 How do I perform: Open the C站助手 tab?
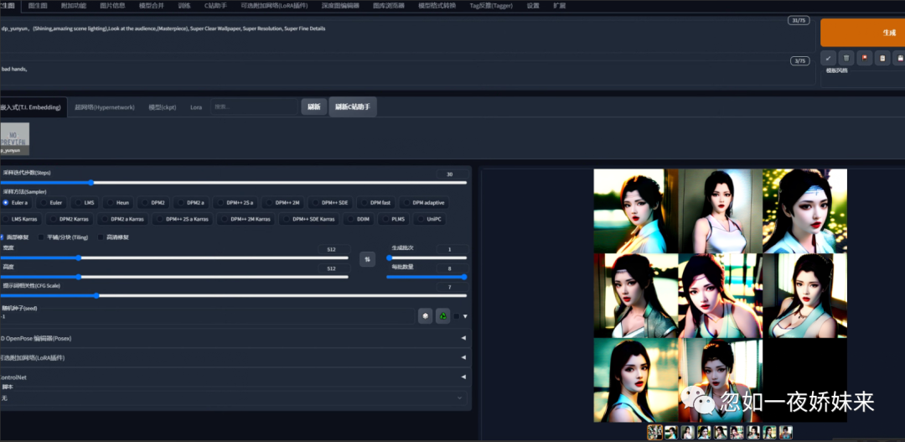216,5
